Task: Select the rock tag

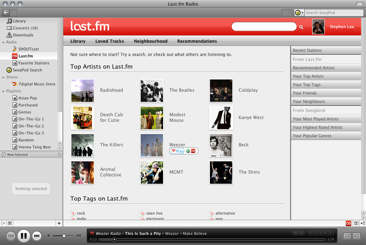Action: pos(81,213)
